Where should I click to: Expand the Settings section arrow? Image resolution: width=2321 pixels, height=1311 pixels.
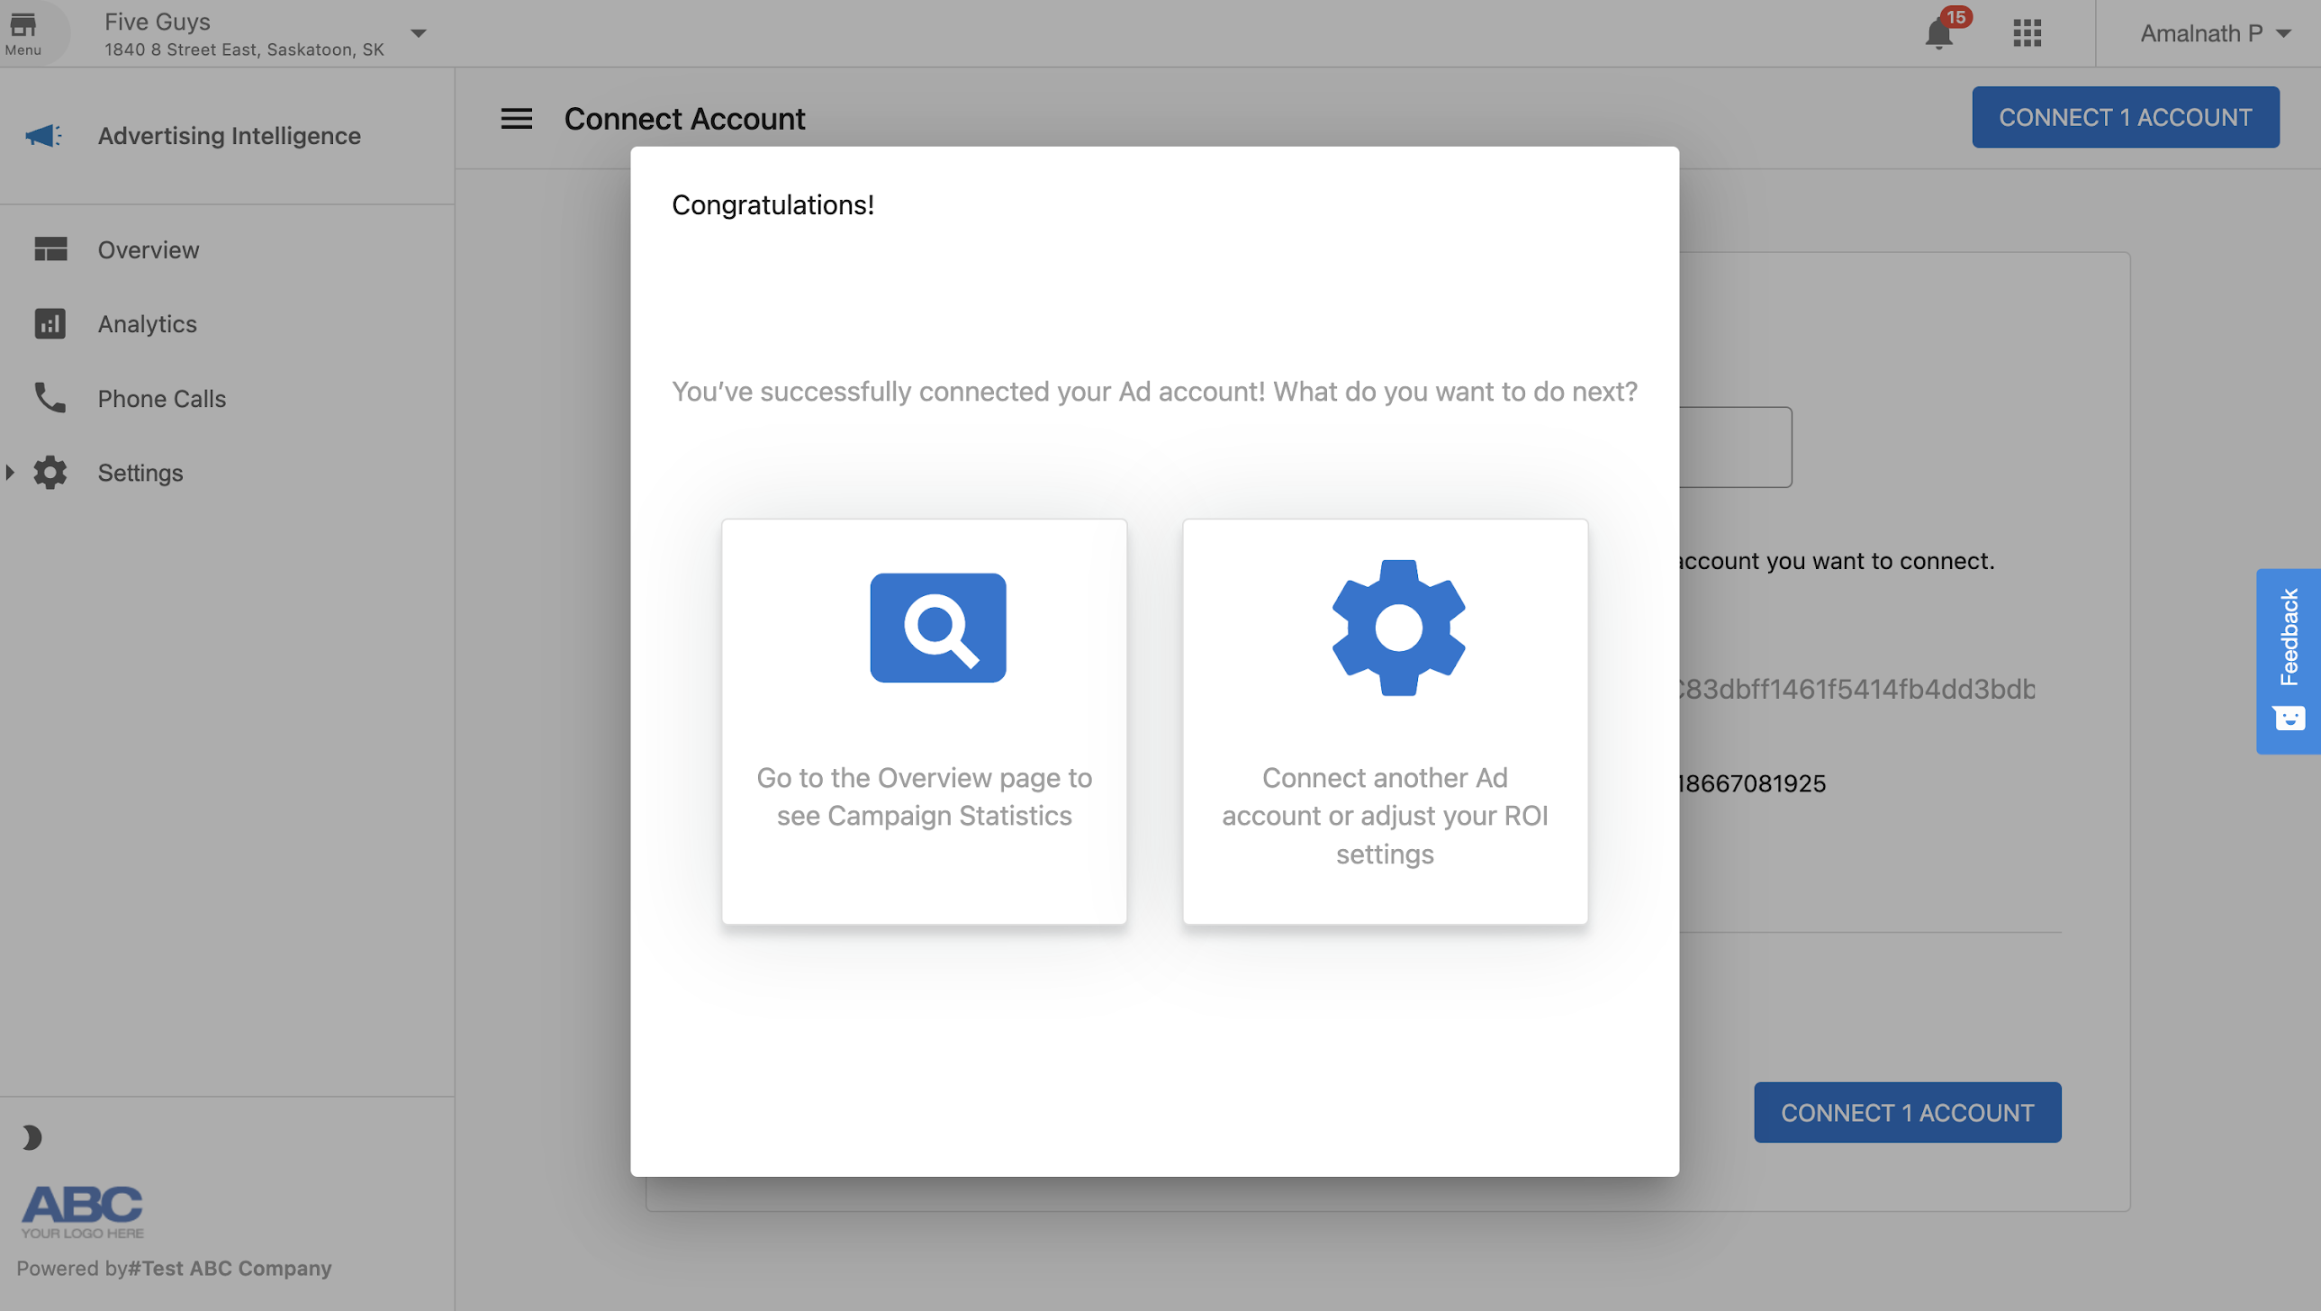point(10,472)
